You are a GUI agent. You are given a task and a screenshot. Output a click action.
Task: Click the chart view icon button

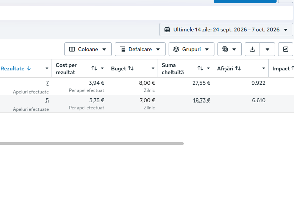coord(286,49)
